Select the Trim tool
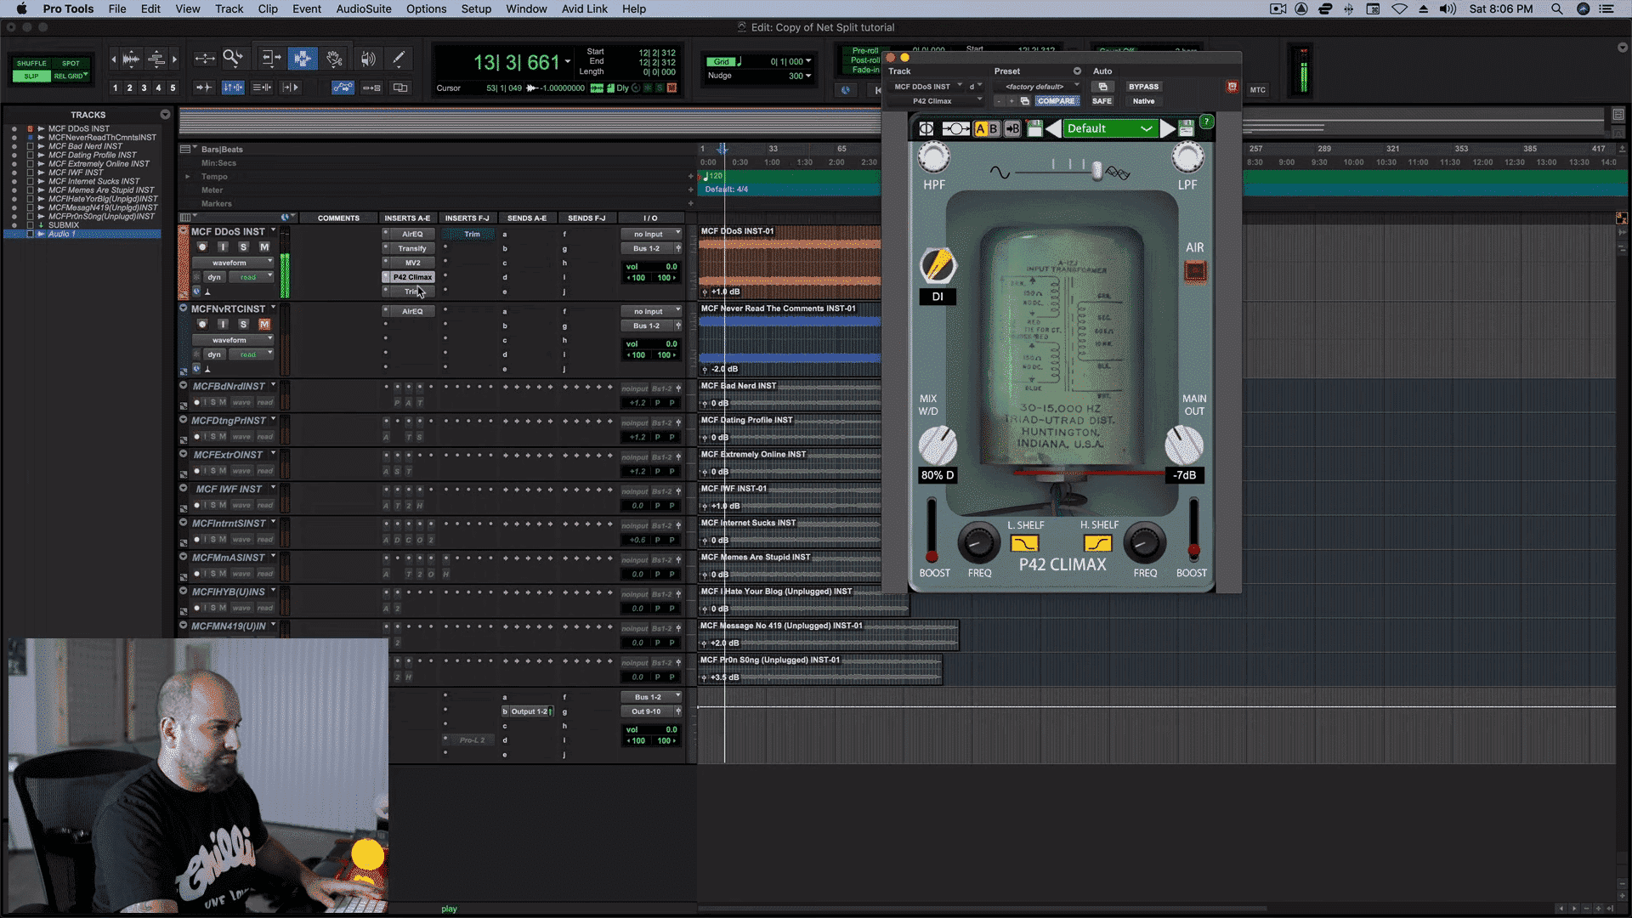The width and height of the screenshot is (1632, 918). (271, 59)
